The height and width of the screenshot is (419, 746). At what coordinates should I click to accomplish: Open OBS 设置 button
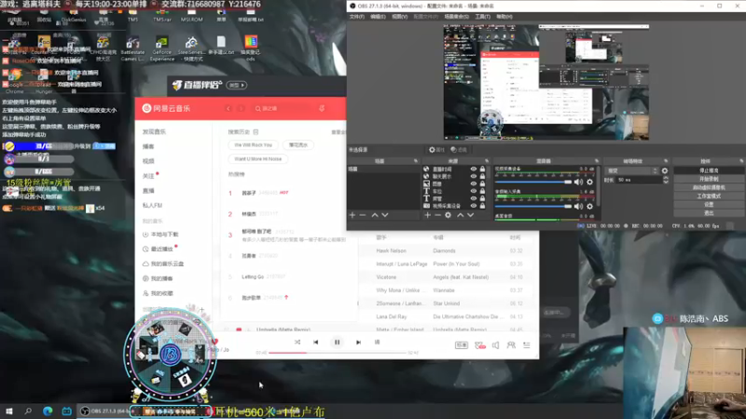coord(709,205)
